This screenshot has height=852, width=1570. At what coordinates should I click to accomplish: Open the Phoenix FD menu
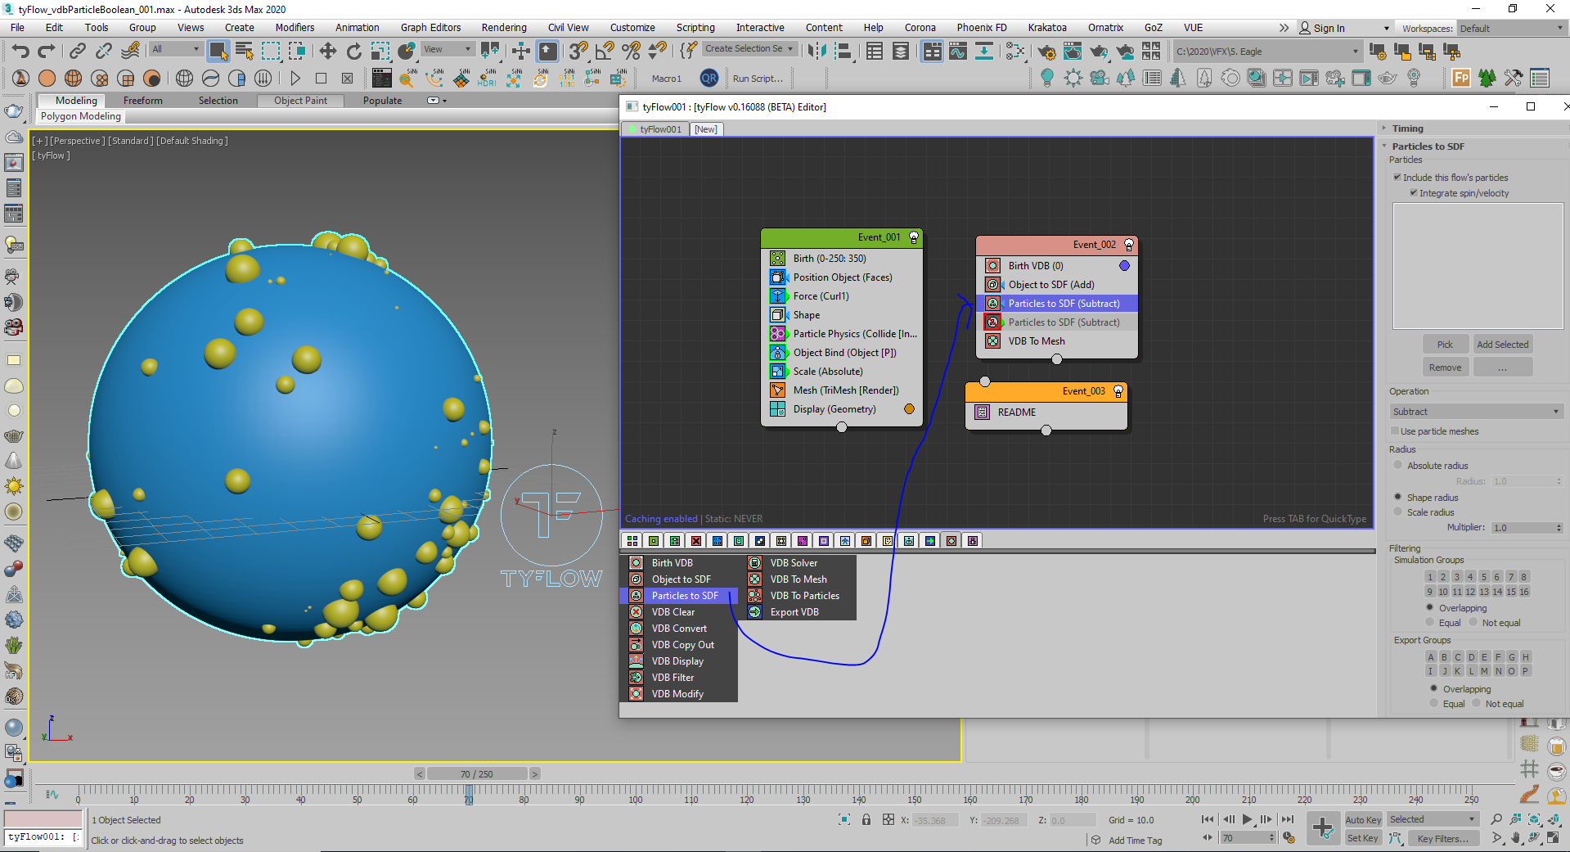tap(982, 28)
